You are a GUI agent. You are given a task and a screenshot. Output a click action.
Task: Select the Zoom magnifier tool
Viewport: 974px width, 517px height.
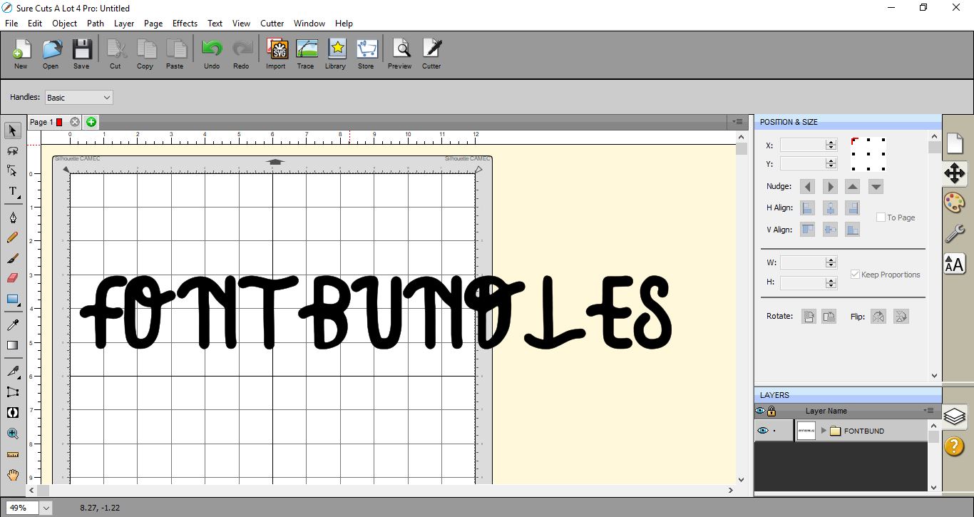pos(13,433)
